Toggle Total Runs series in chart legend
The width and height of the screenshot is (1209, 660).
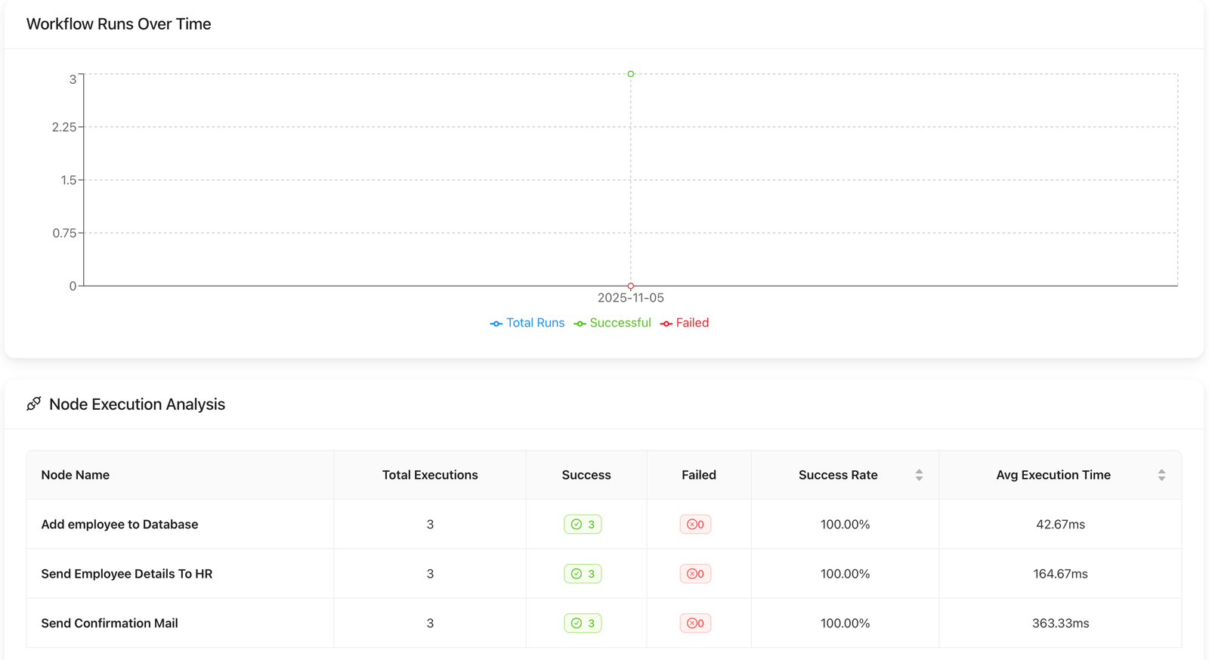[527, 323]
